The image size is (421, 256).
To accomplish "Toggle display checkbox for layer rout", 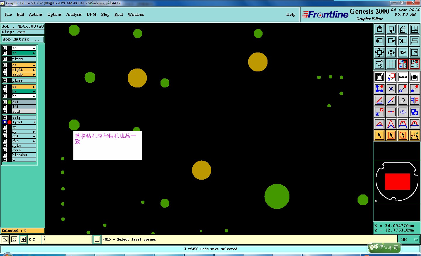I will coord(5,111).
